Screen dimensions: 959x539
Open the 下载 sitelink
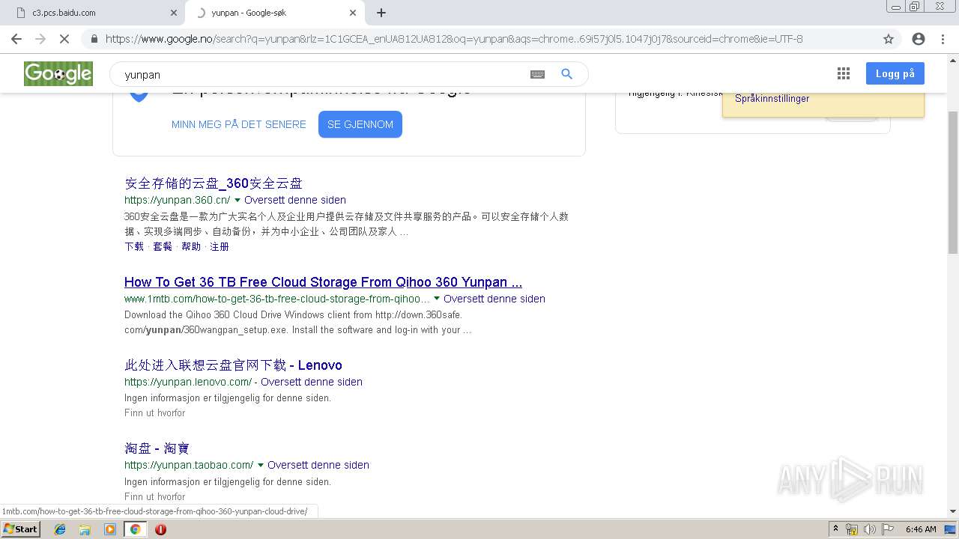(x=134, y=246)
